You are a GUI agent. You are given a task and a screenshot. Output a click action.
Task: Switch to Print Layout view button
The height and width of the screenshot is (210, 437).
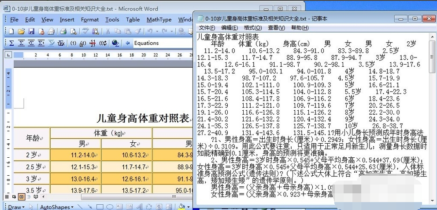coord(21,197)
